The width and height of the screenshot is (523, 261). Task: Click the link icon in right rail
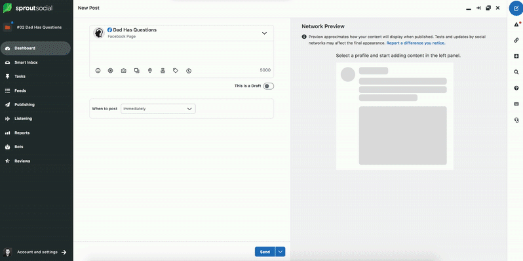pyautogui.click(x=516, y=41)
